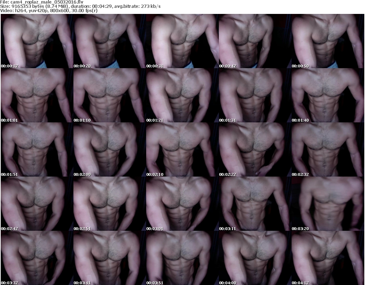
Task: Pick the frame timestamped 00:03:51
Action: 182,258
